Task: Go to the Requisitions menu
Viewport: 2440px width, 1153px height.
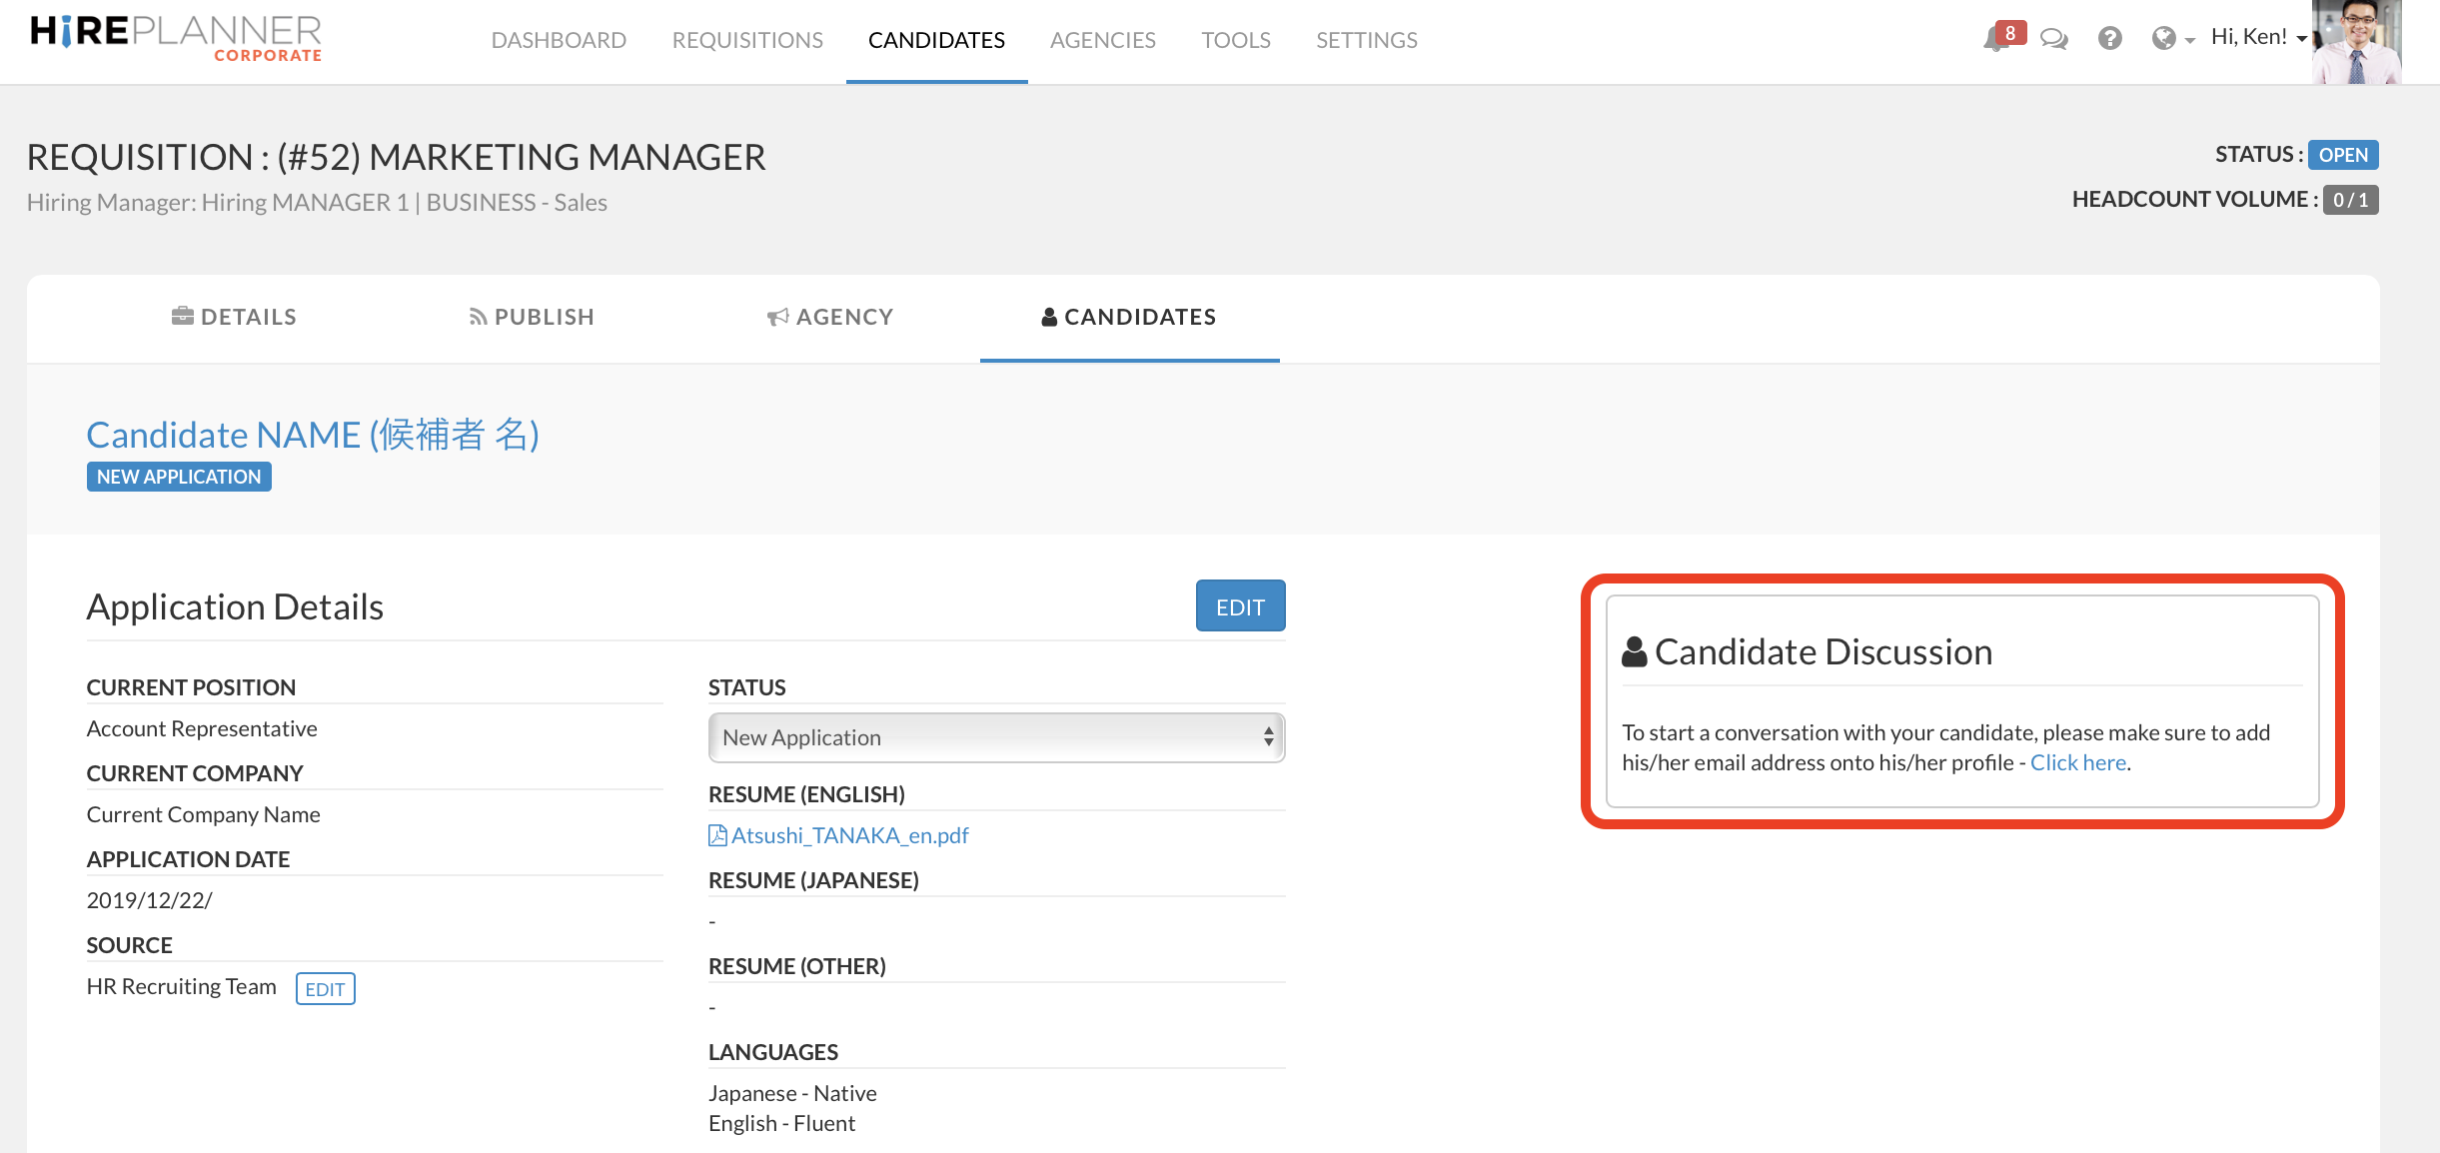Action: (x=747, y=40)
